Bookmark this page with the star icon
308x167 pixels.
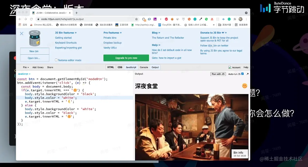click(x=136, y=19)
